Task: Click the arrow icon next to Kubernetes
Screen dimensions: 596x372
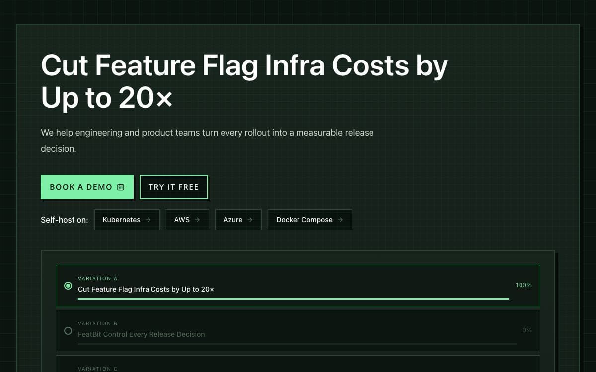Action: pyautogui.click(x=148, y=220)
